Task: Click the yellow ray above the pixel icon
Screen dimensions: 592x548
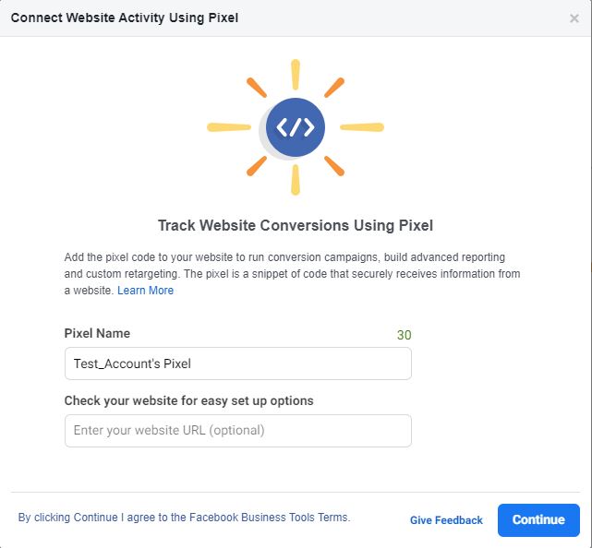Action: tap(296, 75)
